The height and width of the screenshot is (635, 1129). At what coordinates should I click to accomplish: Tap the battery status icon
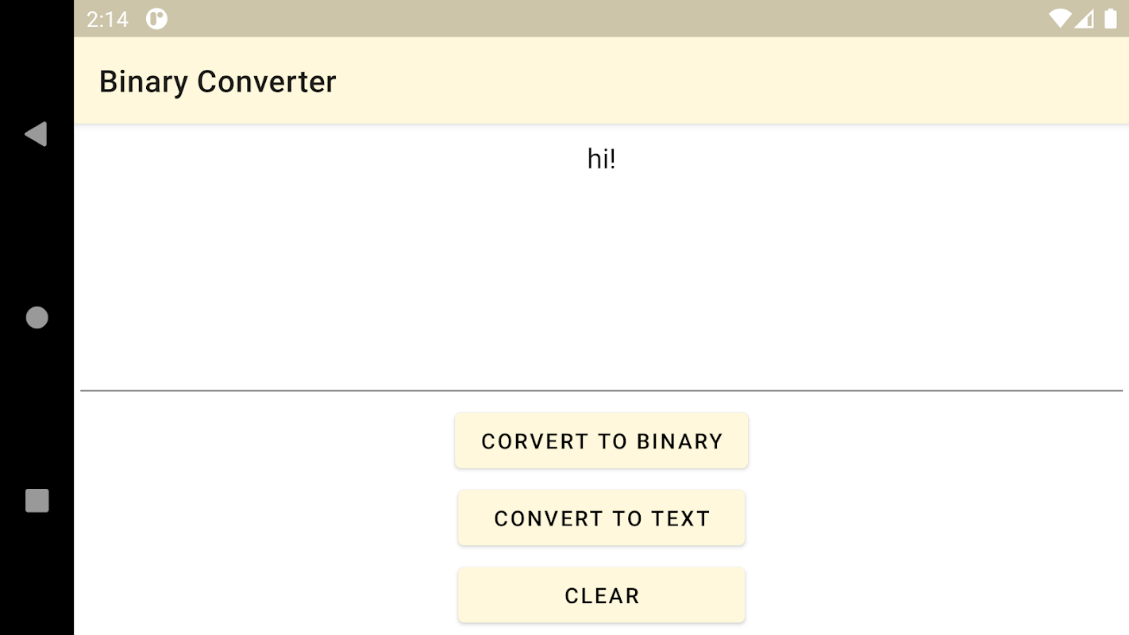click(x=1110, y=18)
